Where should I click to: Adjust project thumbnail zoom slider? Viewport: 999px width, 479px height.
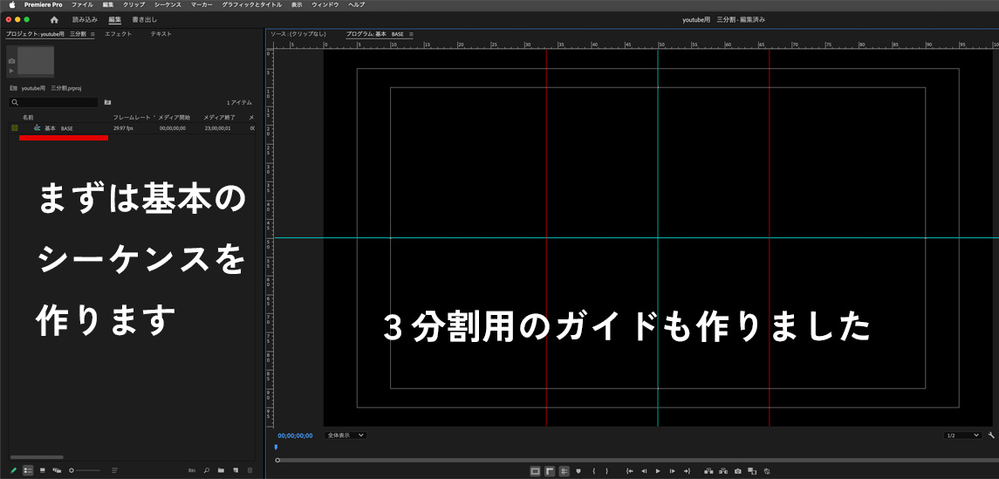tap(85, 470)
